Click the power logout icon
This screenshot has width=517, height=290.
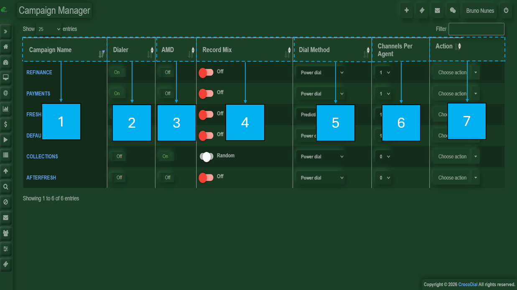[x=506, y=10]
